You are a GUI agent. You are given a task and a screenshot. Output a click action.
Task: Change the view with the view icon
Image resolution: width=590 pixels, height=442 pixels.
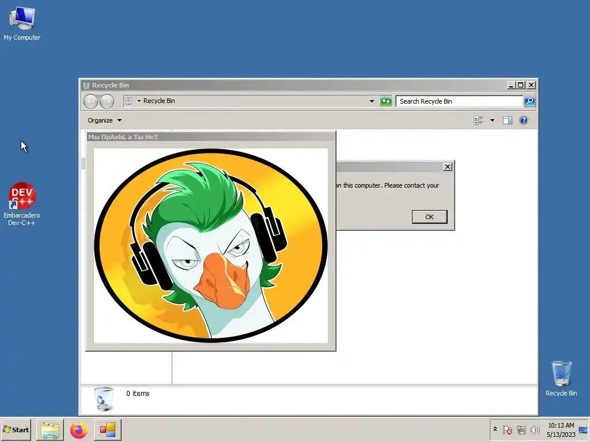(479, 120)
